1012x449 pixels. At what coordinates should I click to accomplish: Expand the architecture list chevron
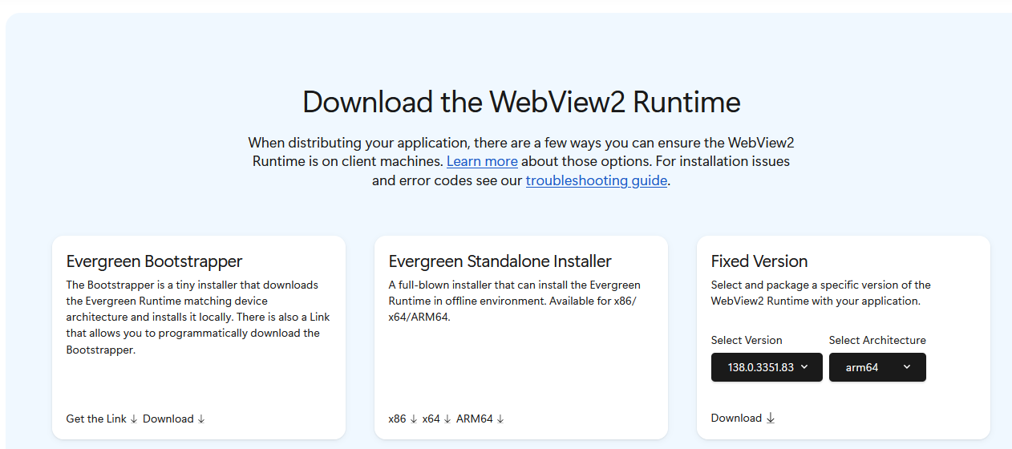point(907,367)
